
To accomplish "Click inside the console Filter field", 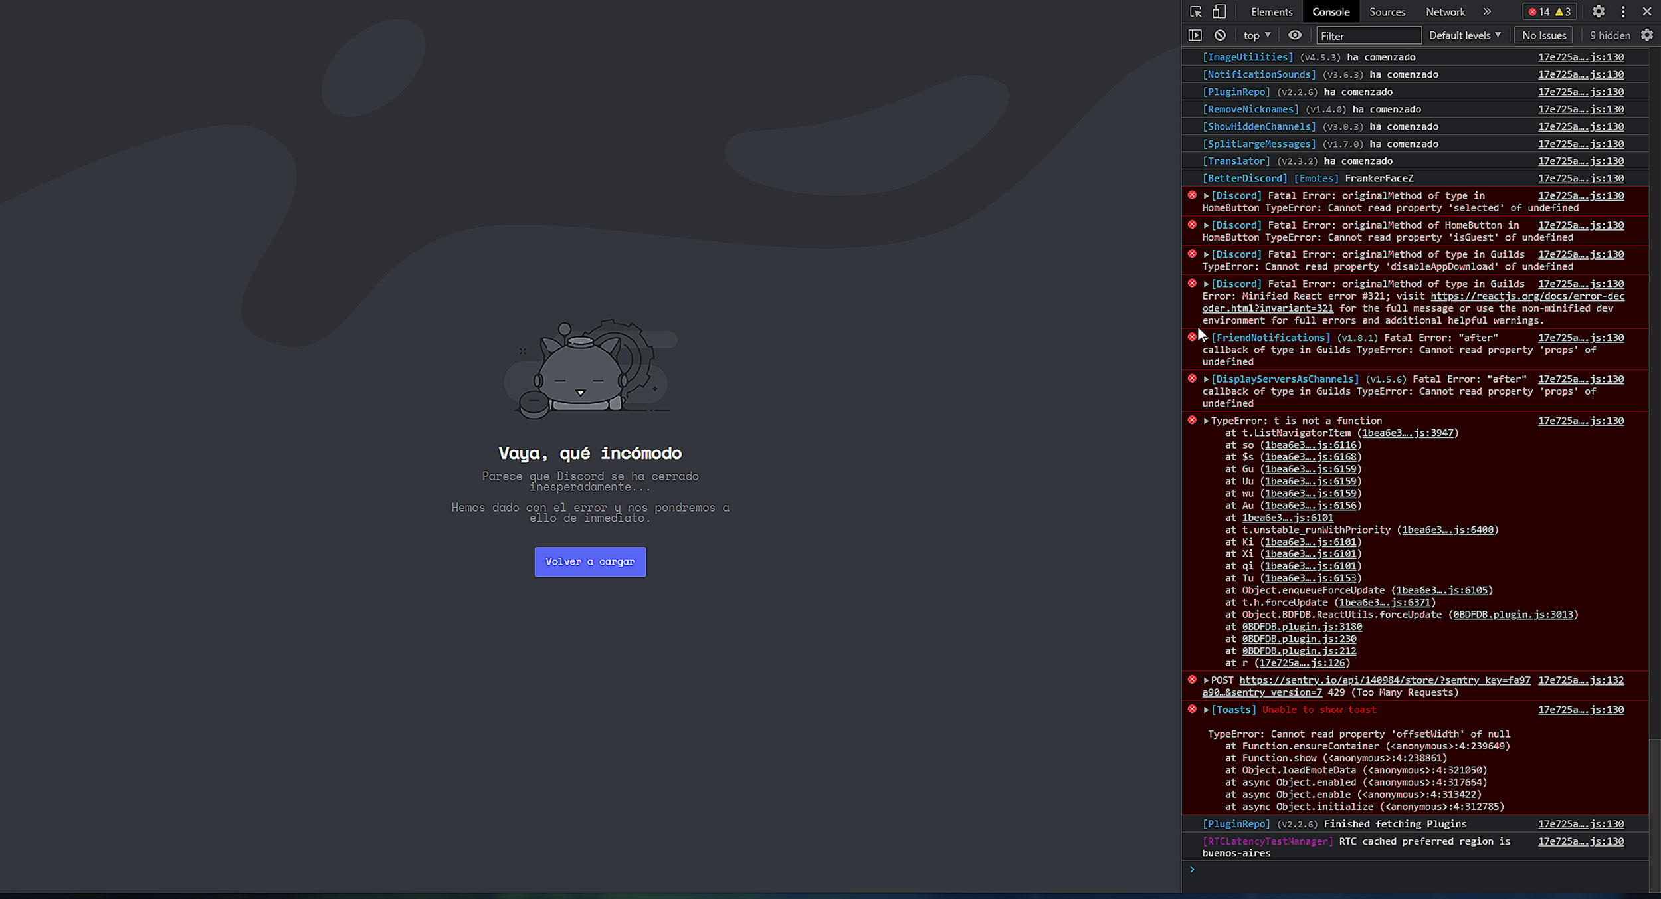I will point(1368,35).
